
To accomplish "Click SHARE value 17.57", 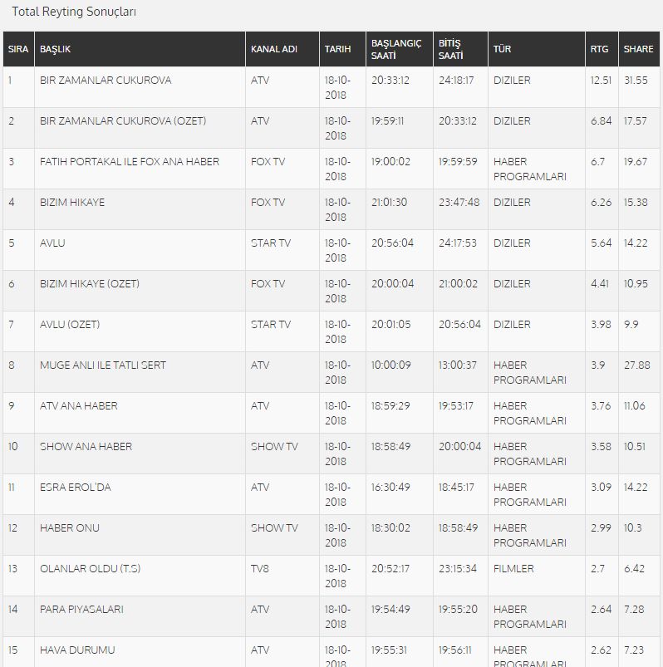I will pyautogui.click(x=636, y=120).
